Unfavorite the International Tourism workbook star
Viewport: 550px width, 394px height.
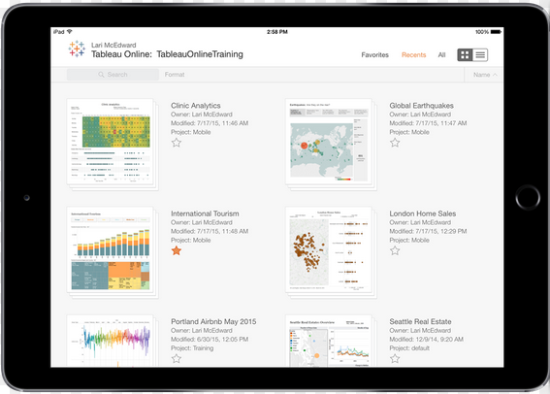[177, 250]
